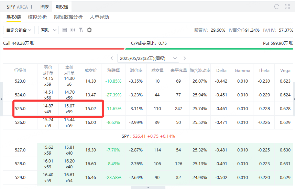This screenshot has height=189, width=295.
Task: Click the green Put volume bar
Action: click(x=209, y=49)
